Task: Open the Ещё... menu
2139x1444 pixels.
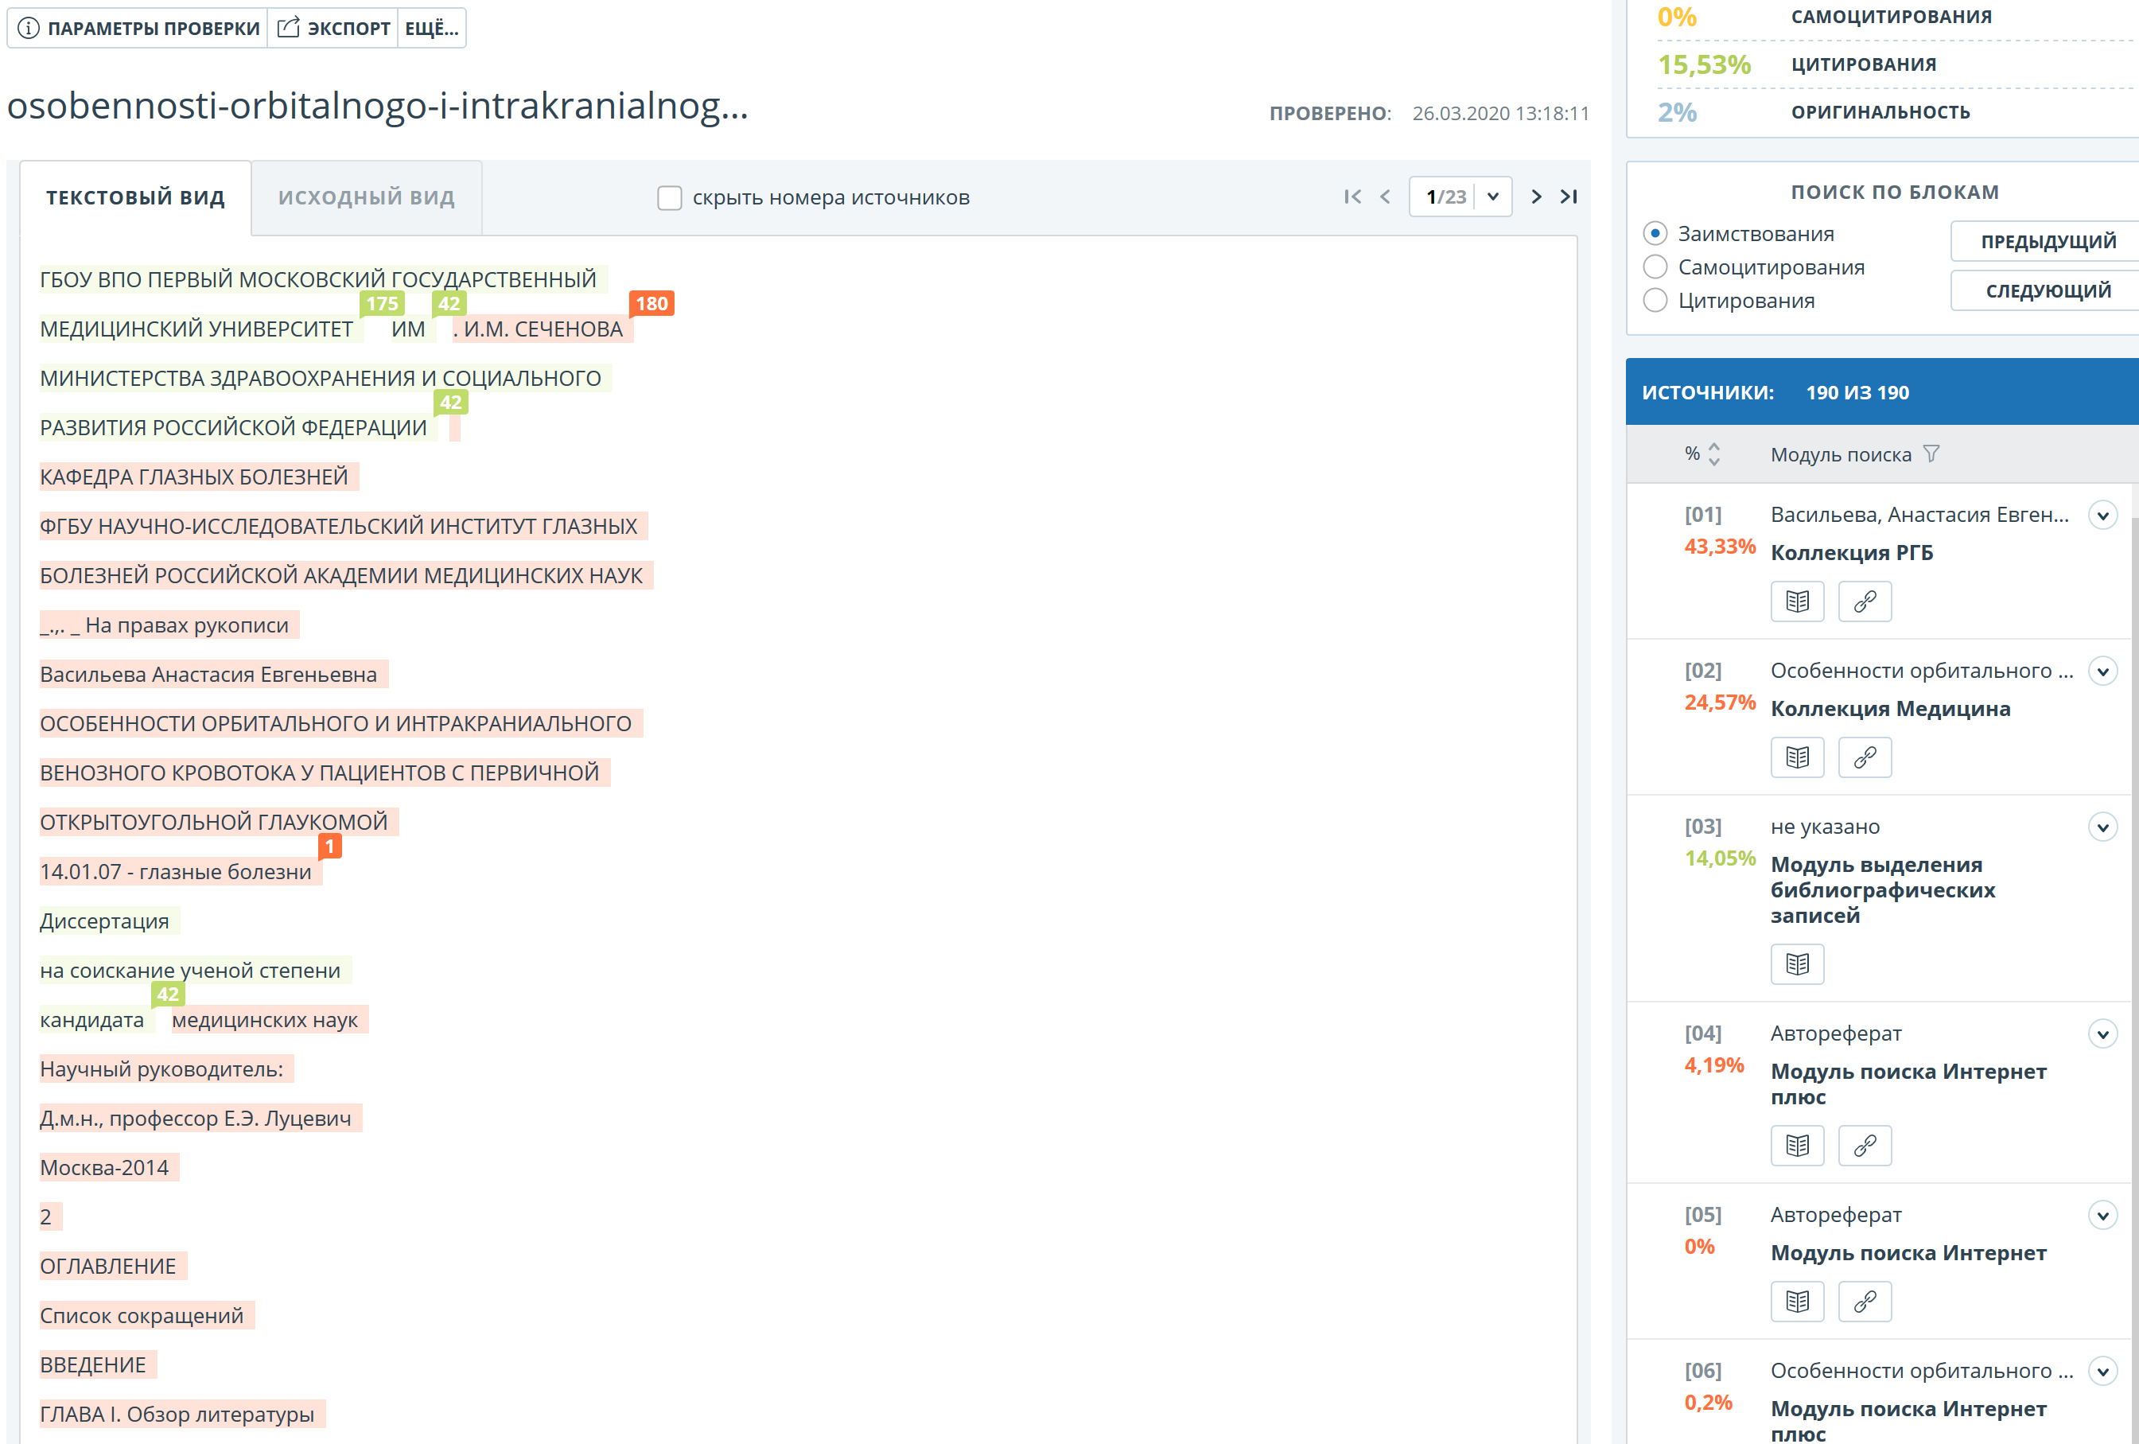Action: [x=432, y=29]
